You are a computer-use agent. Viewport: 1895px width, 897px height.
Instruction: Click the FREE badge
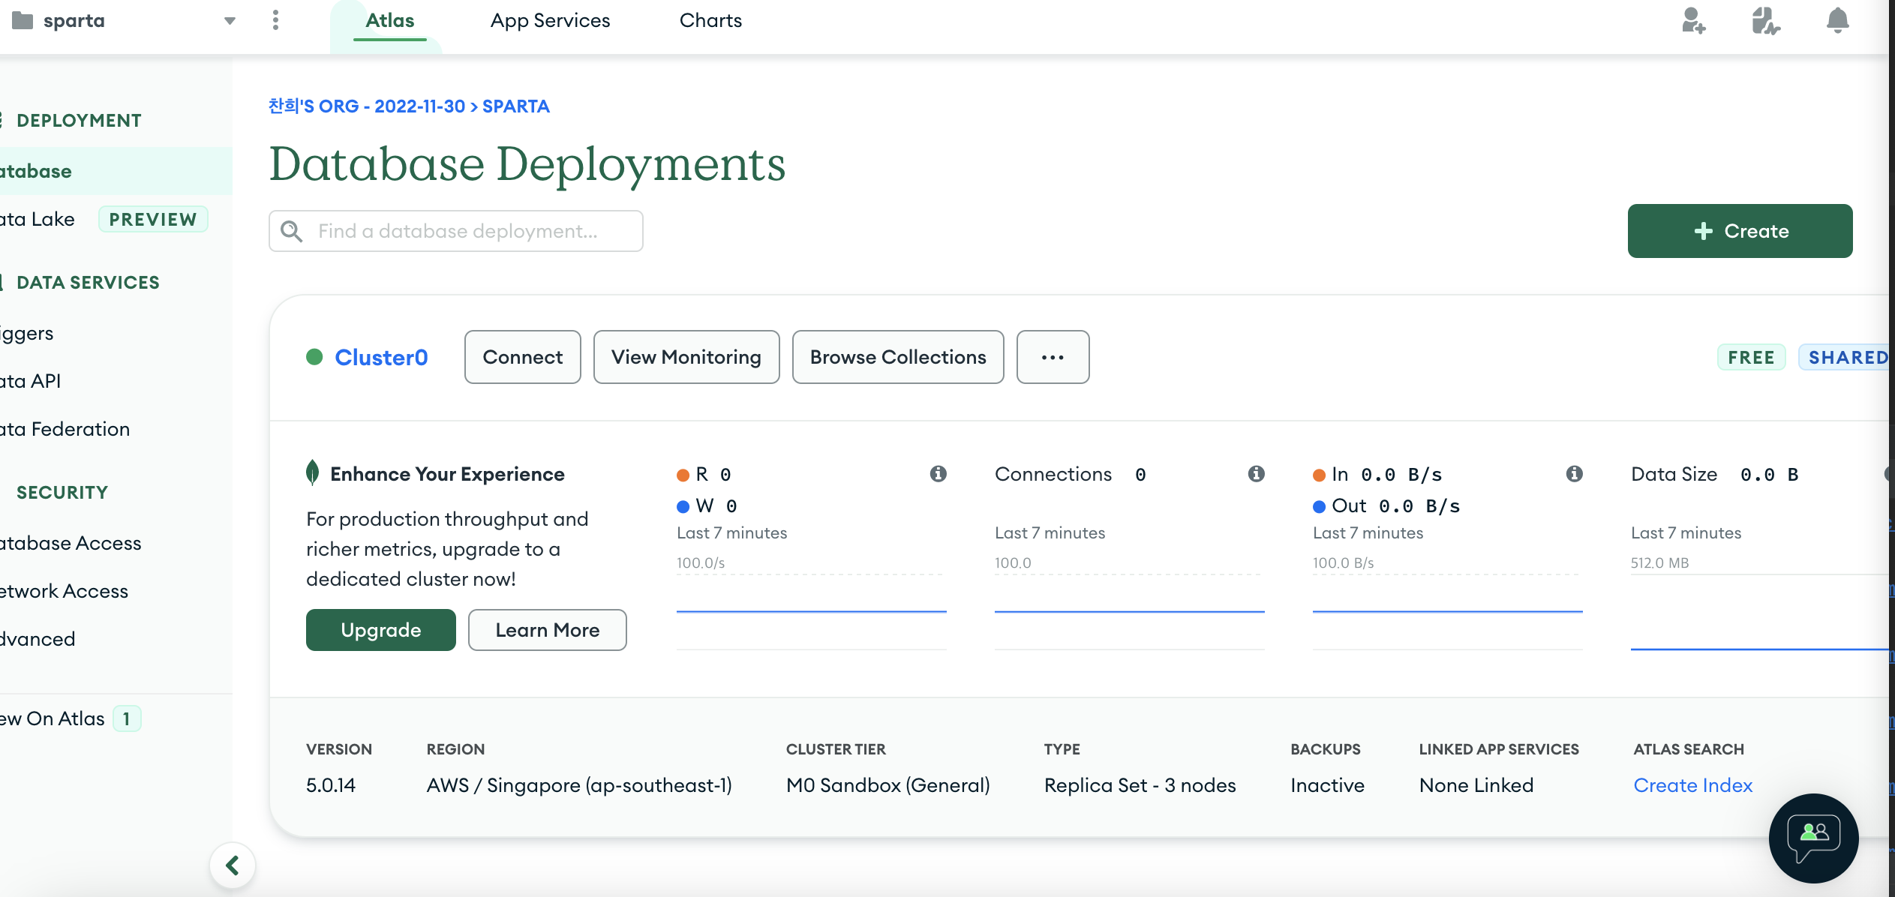[1751, 358]
